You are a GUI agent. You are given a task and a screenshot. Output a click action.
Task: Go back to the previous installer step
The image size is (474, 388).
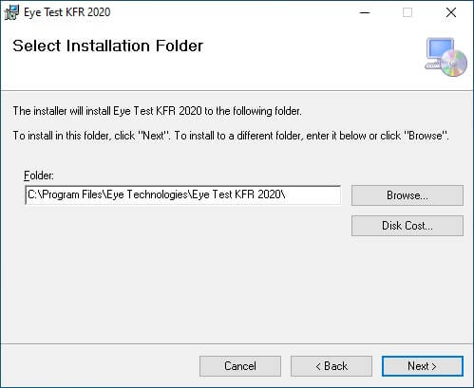click(x=332, y=366)
